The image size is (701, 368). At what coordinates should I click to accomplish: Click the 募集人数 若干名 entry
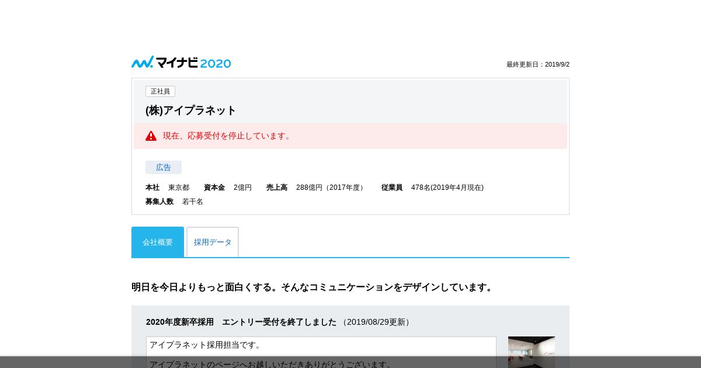tap(174, 202)
